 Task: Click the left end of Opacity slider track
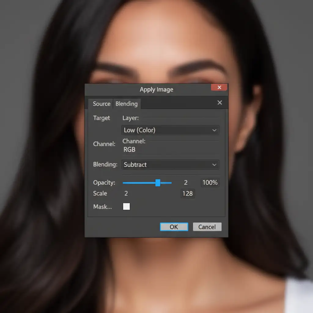[124, 183]
